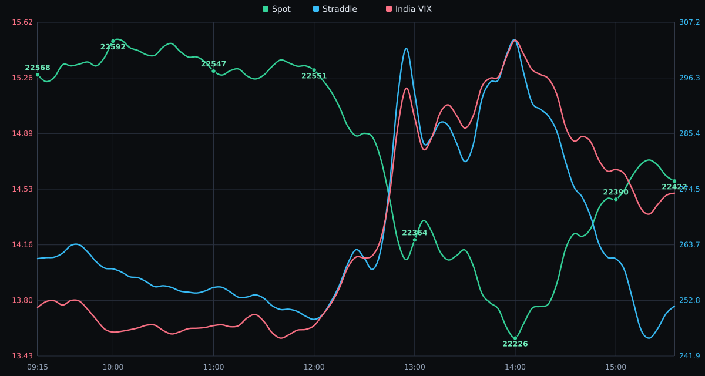Image resolution: width=705 pixels, height=376 pixels.
Task: Click the 12:00 time axis label
Action: coord(314,367)
